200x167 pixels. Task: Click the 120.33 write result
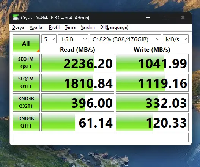pos(152,122)
